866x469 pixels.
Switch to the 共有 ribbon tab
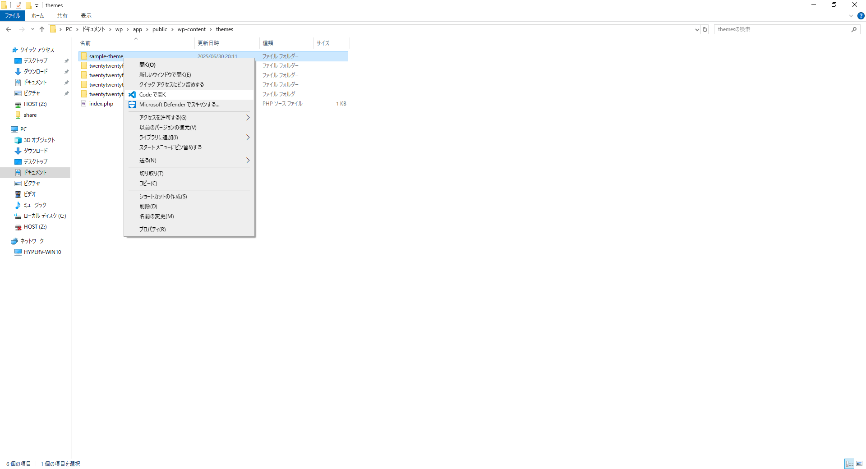click(x=62, y=16)
